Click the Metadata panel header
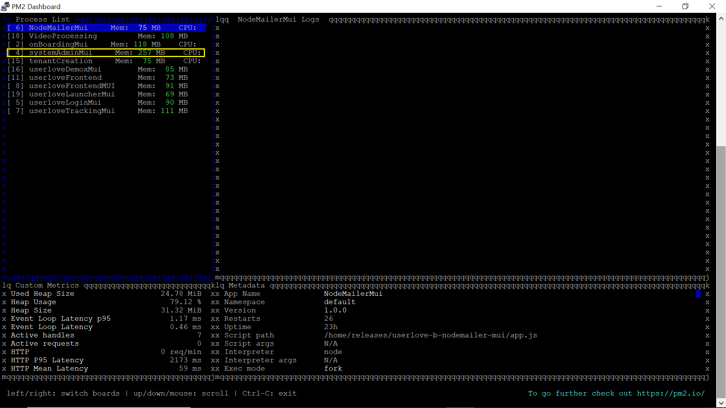The width and height of the screenshot is (726, 408). point(247,285)
